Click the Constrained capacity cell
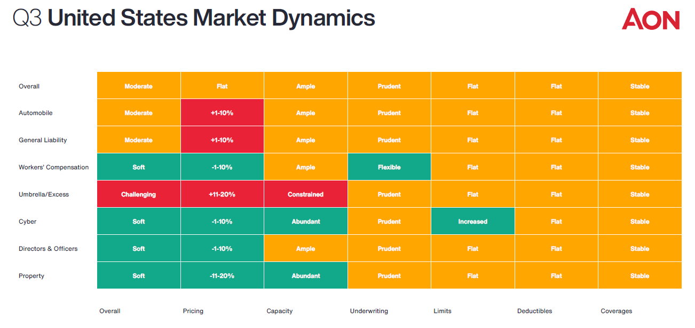The width and height of the screenshot is (695, 328). [305, 194]
